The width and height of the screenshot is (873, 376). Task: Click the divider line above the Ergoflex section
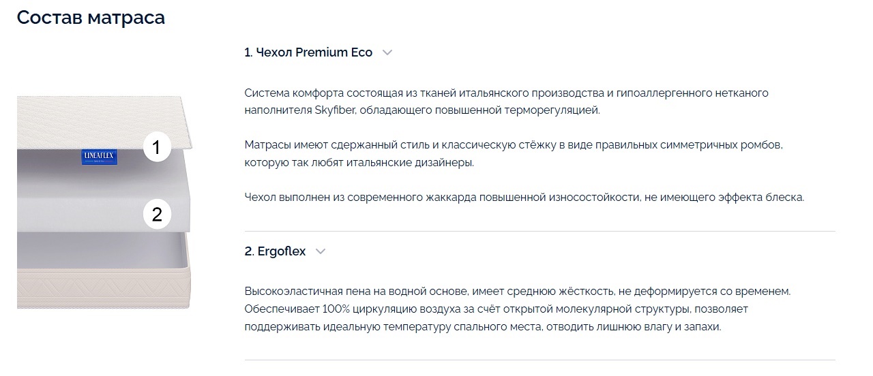click(539, 232)
